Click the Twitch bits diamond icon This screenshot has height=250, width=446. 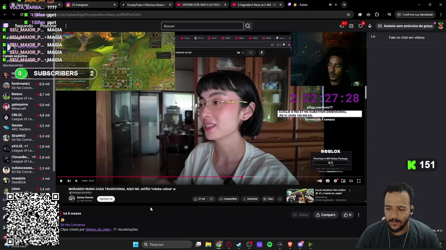370,26
